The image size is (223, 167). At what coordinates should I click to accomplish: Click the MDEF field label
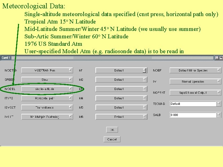click(x=157, y=71)
